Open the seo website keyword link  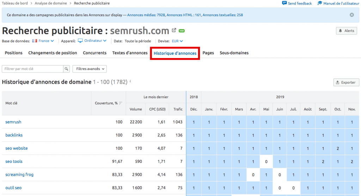[16, 148]
